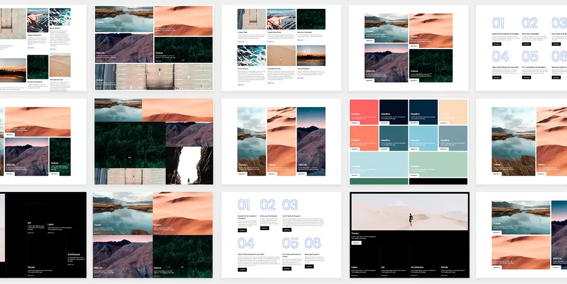Follow Read more under Clouds in the desert walker card
Screen dimensions: 567x284
coord(444,275)
